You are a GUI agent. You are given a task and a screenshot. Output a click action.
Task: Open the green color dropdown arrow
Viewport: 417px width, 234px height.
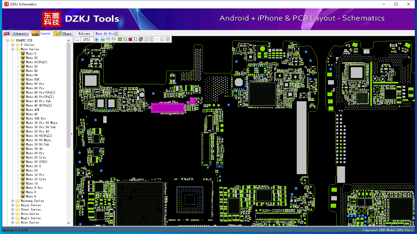(124, 40)
